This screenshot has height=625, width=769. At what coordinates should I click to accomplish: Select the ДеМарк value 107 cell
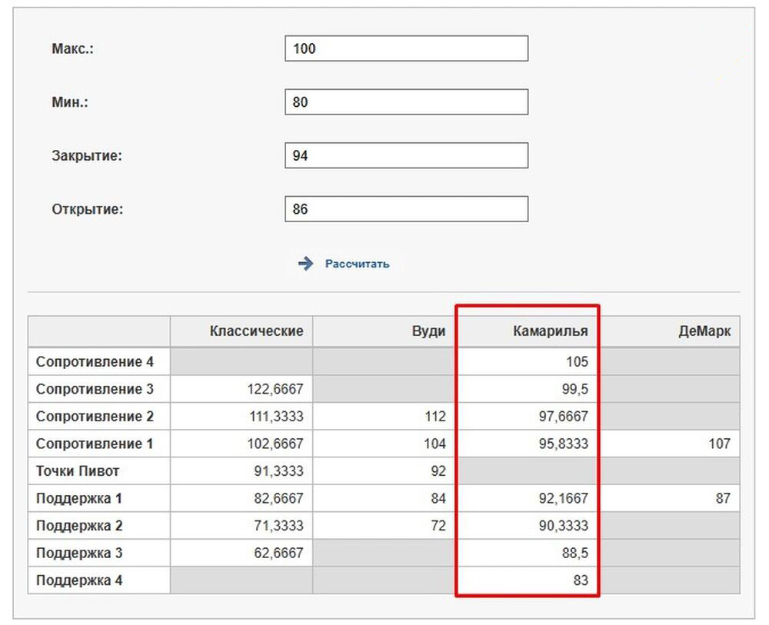click(669, 444)
